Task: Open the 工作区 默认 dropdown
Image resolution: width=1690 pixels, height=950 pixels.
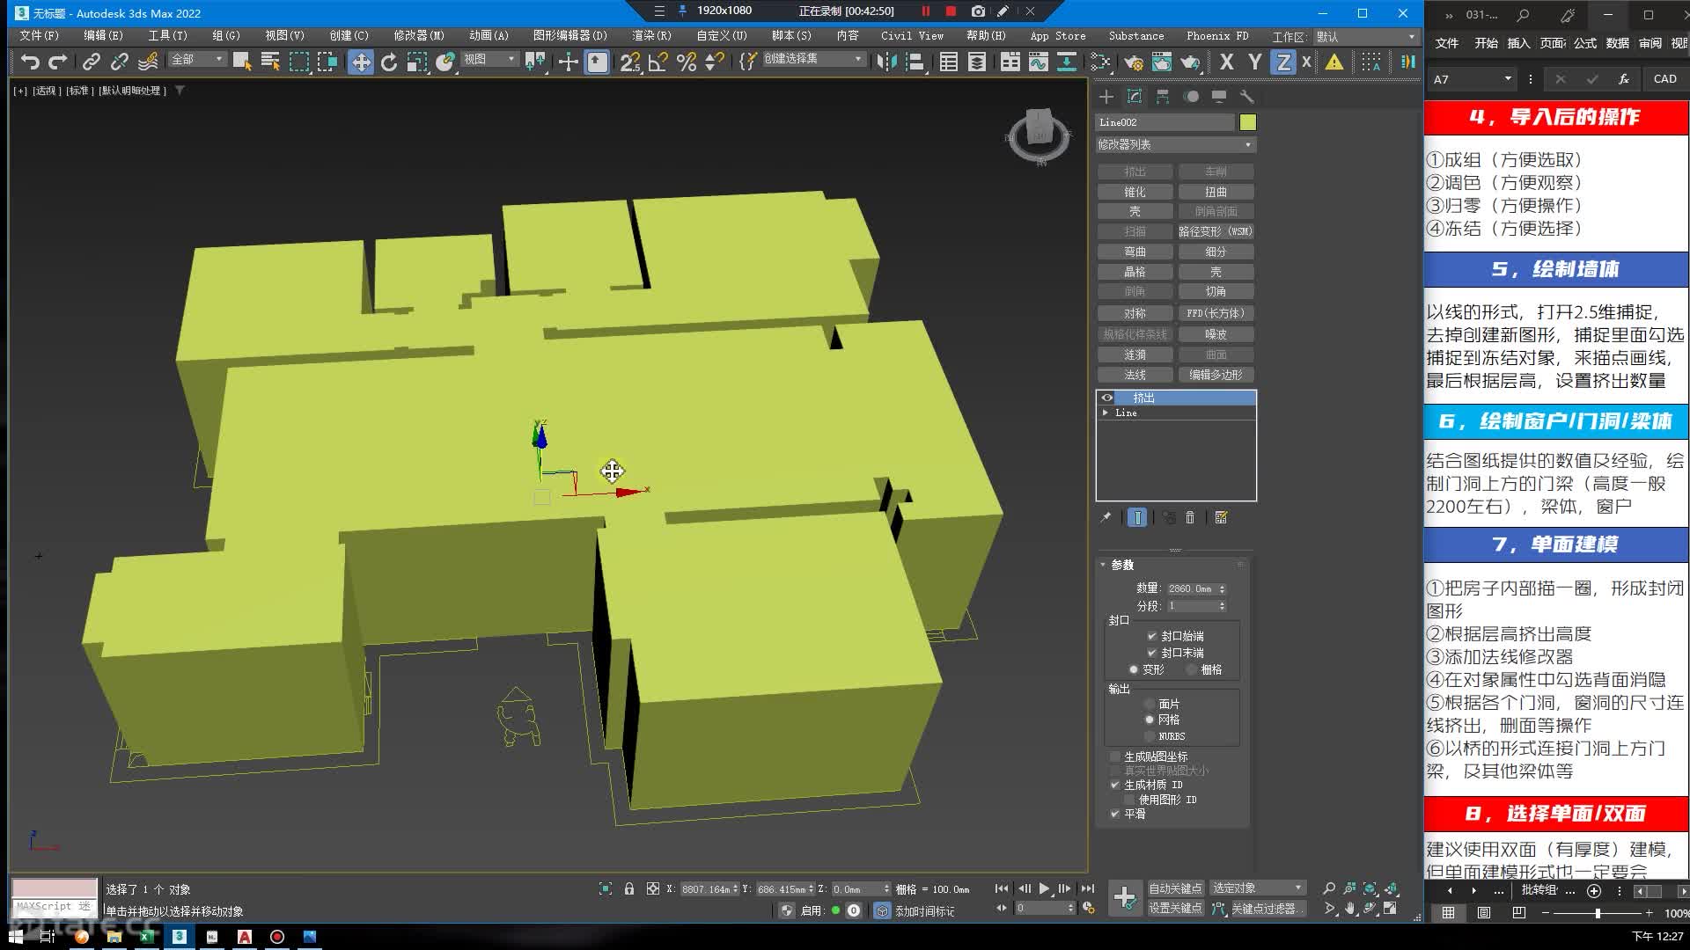Action: click(1366, 37)
